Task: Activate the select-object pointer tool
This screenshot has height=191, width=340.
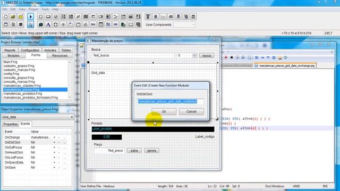Action: (31, 25)
